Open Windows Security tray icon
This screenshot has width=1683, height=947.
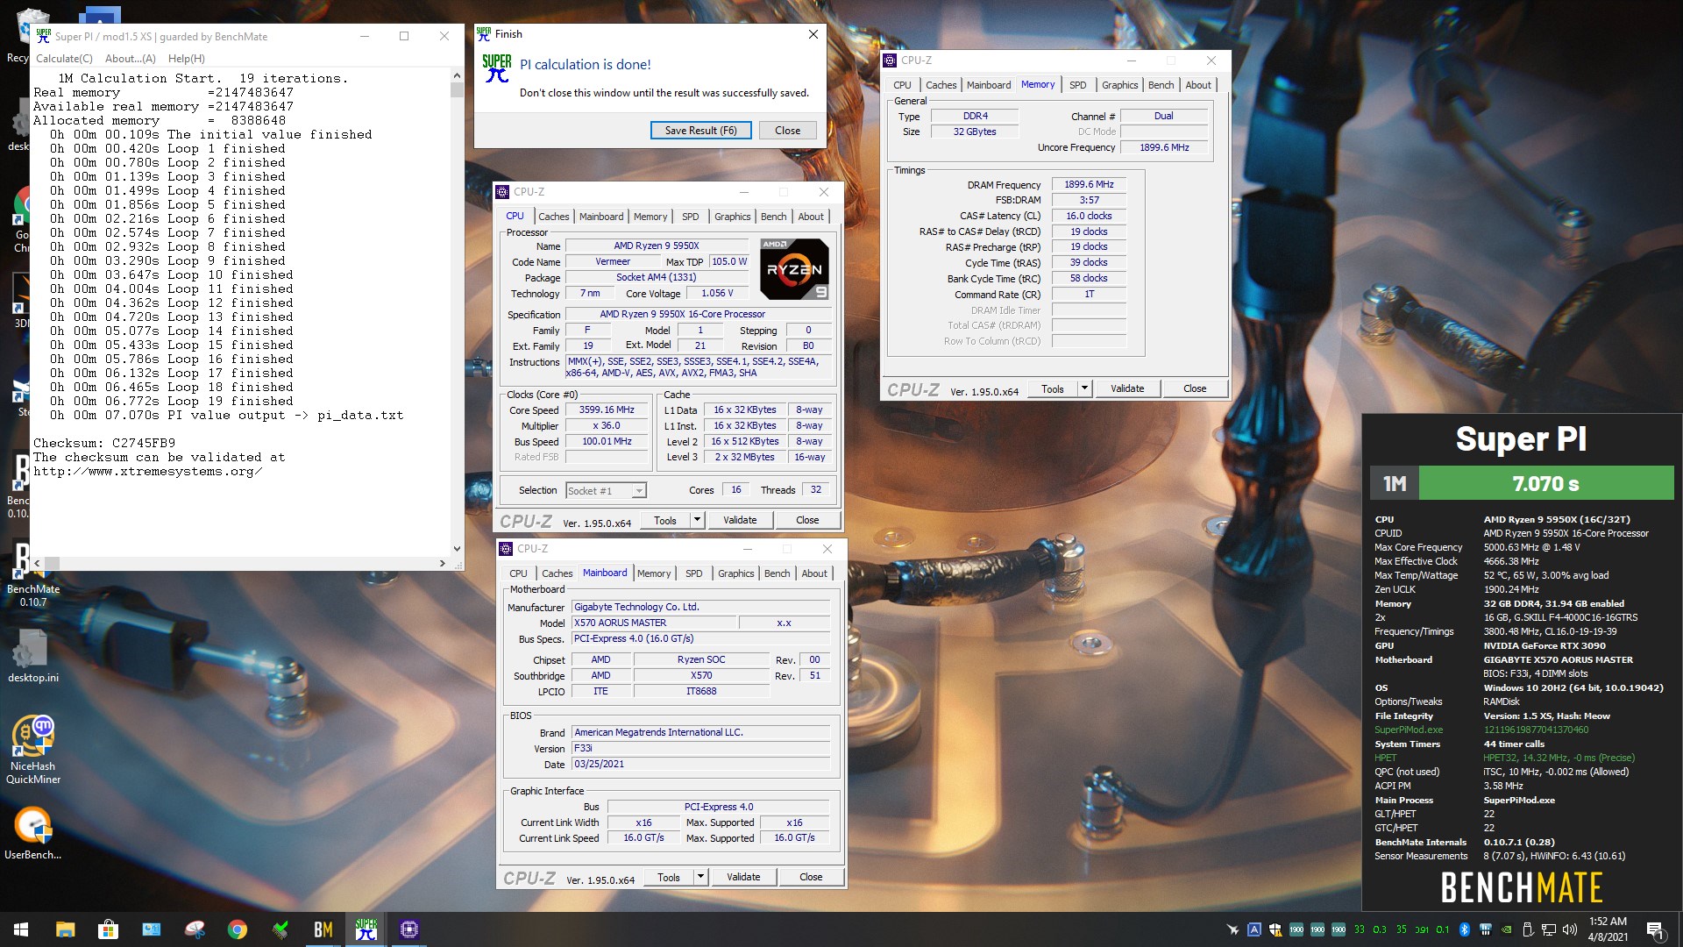pyautogui.click(x=1275, y=929)
